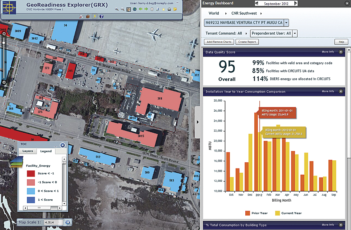Viewport: 351px width, 230px height.
Task: Click the identify information tool icon
Action: point(152,9)
